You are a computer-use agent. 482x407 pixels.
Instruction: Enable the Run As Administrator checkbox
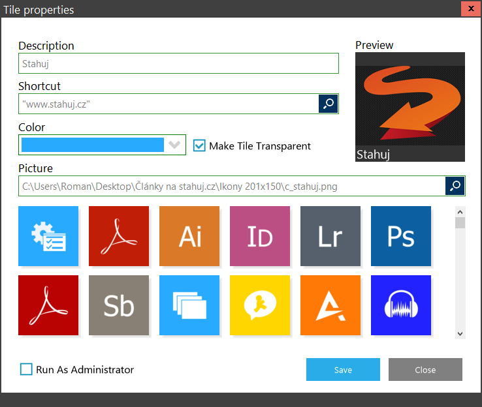click(x=26, y=369)
